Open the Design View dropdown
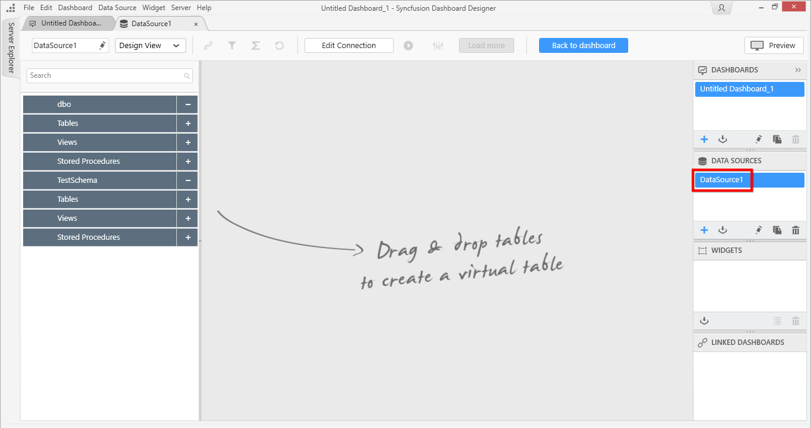Viewport: 811px width, 428px height. (150, 46)
